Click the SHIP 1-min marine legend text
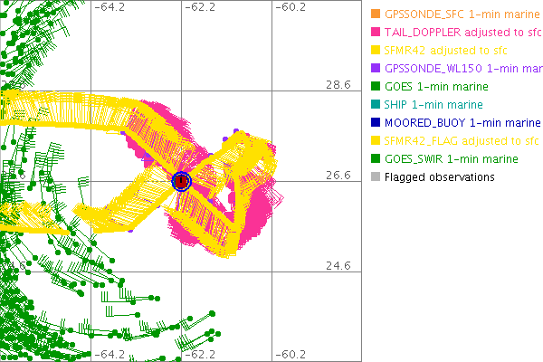 (433, 105)
